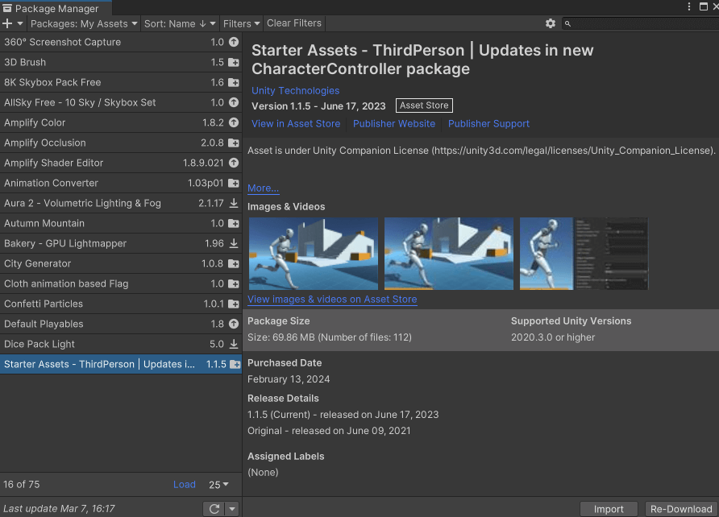Click the download arrow beside Dice Pack Light
Image resolution: width=719 pixels, height=517 pixels.
pyautogui.click(x=234, y=344)
